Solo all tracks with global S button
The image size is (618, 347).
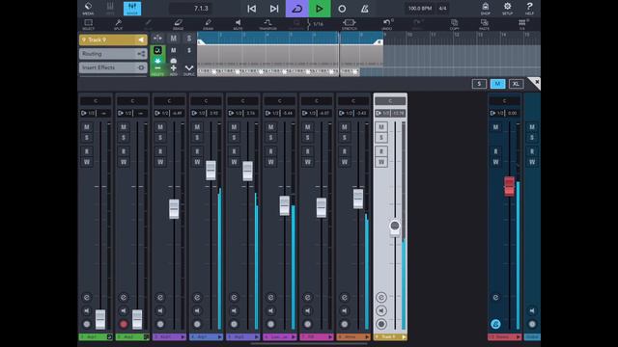[189, 39]
